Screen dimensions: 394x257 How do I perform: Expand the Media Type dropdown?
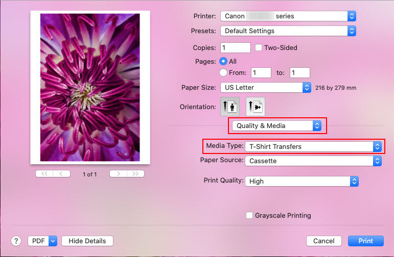313,146
